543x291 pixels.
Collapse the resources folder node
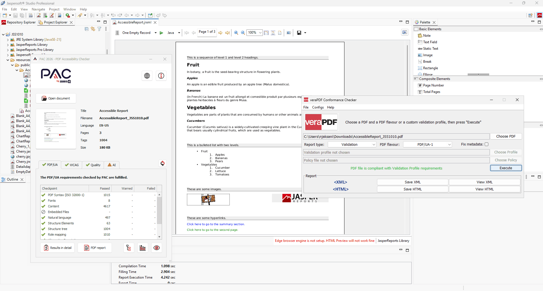pos(8,60)
